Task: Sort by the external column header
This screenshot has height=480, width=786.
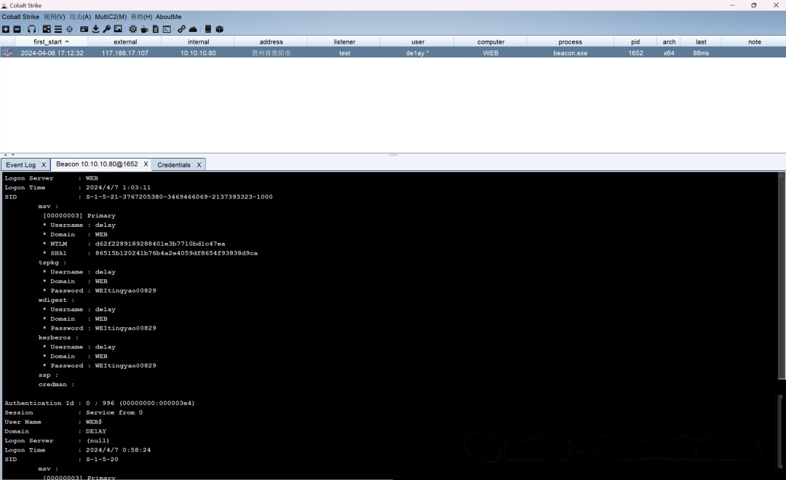Action: coord(125,41)
